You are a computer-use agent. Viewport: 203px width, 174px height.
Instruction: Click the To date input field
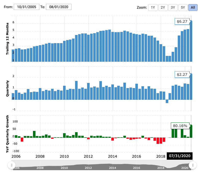point(58,7)
